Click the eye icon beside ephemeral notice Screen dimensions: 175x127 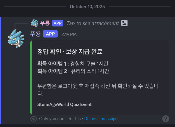(x=34, y=119)
